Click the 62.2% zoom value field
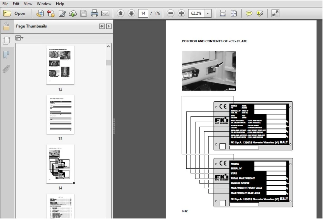 click(x=196, y=13)
